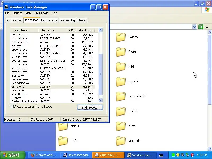This screenshot has height=159, width=212.
Task: Click the on-screen keyboard taskbar icon
Action: click(x=161, y=155)
